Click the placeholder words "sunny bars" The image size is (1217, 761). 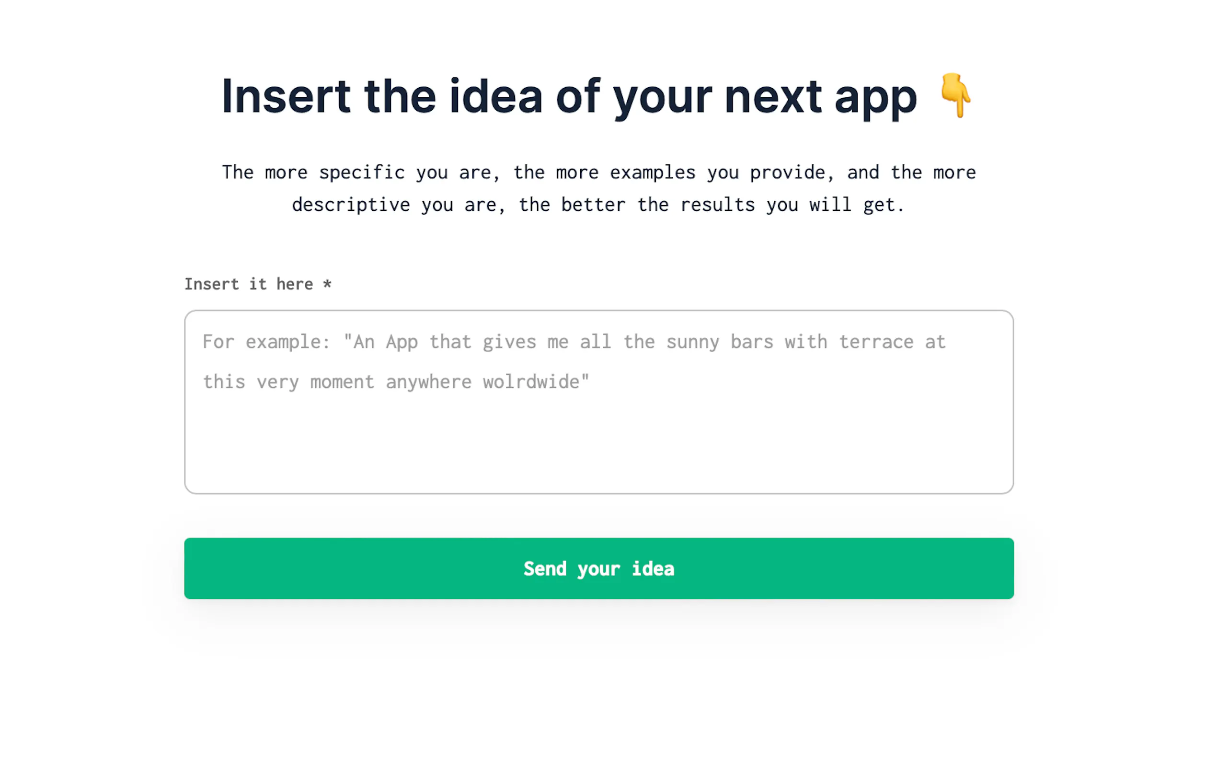point(720,342)
